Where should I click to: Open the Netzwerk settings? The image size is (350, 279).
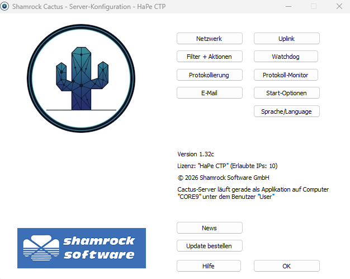(x=209, y=39)
